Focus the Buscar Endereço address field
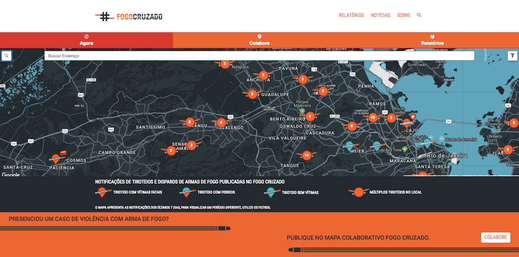 point(259,56)
